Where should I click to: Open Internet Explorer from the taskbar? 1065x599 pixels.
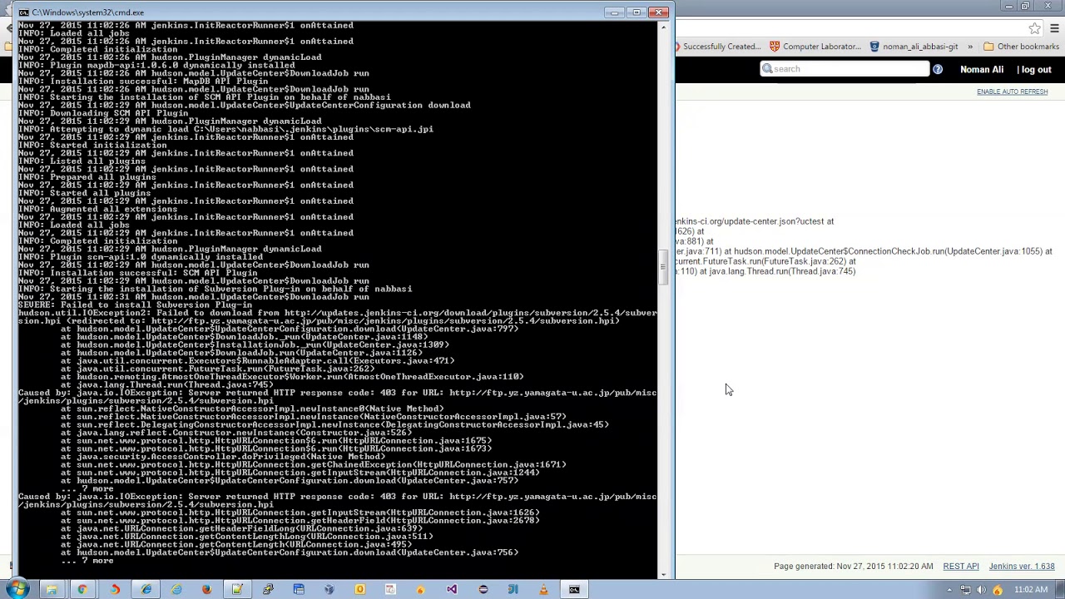point(146,590)
